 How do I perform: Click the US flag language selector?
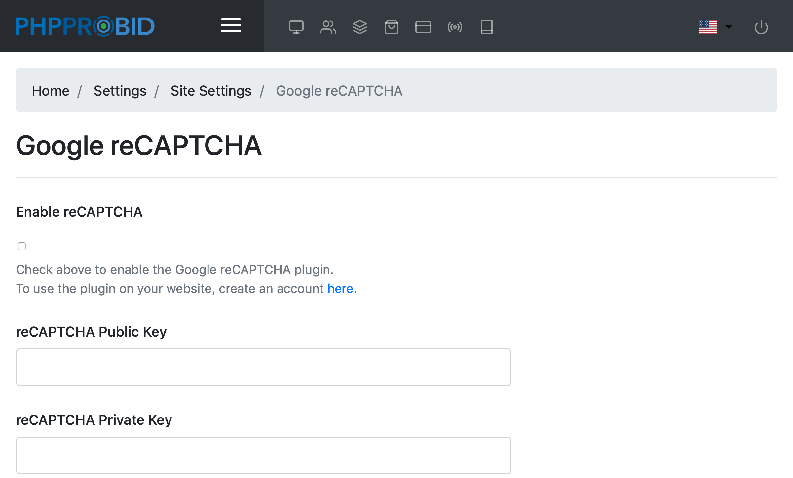[x=708, y=27]
